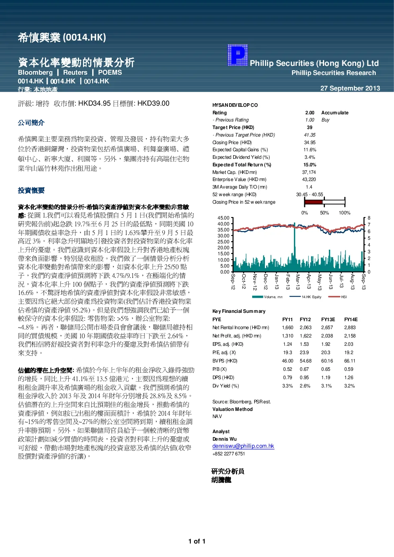Click the Enterprise Value 43,220 figure

click(x=309, y=179)
